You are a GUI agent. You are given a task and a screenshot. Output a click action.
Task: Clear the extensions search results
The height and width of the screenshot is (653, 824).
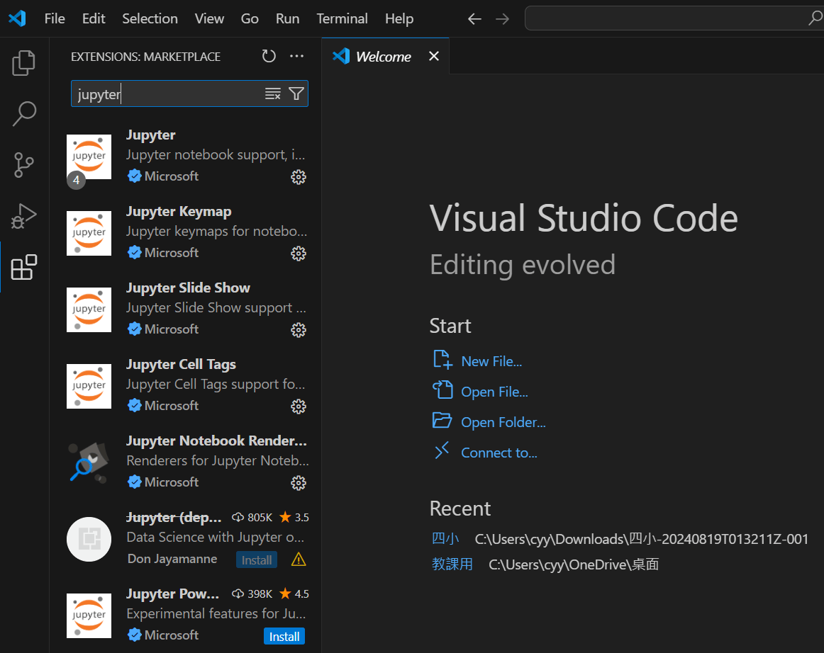click(273, 94)
